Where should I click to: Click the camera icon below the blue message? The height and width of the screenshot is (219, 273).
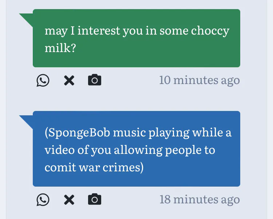tap(95, 199)
